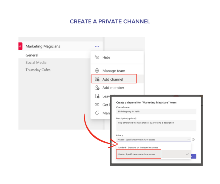Image resolution: width=220 pixels, height=184 pixels.
Task: Click the Privacy info circle icon
Action: tap(193, 140)
